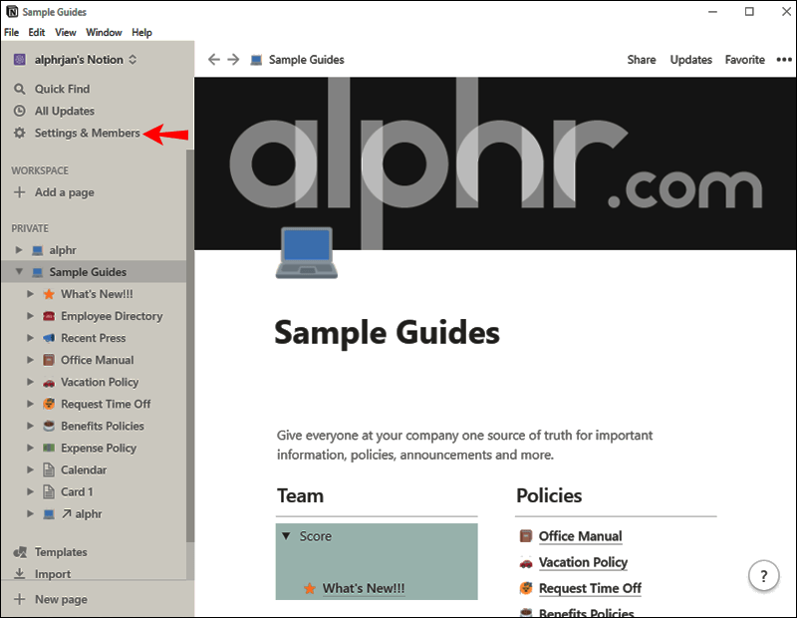Click the forward navigation arrow

[x=233, y=60]
